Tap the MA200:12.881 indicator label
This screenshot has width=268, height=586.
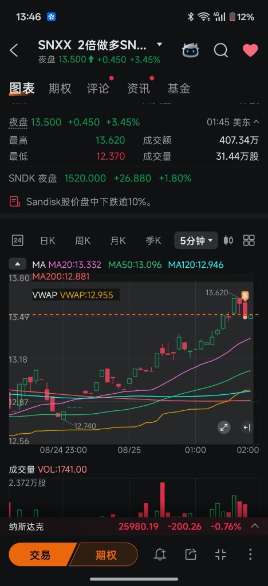pos(61,277)
